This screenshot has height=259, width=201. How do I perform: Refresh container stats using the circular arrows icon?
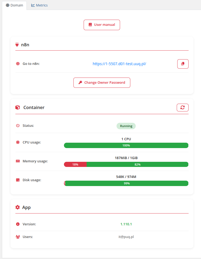[183, 107]
